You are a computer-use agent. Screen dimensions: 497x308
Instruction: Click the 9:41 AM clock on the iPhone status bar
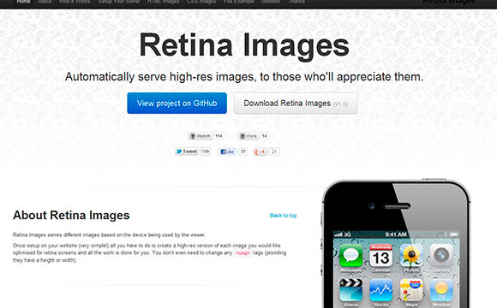(396, 234)
